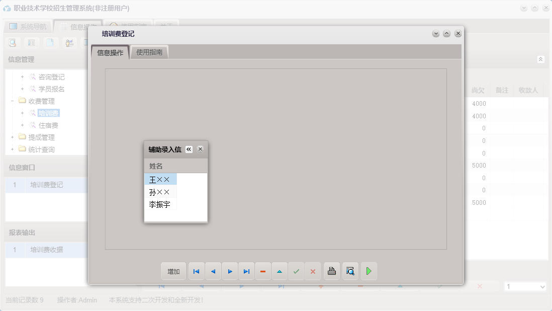Close the 培训费登记 dialog
The height and width of the screenshot is (311, 552).
pos(458,34)
